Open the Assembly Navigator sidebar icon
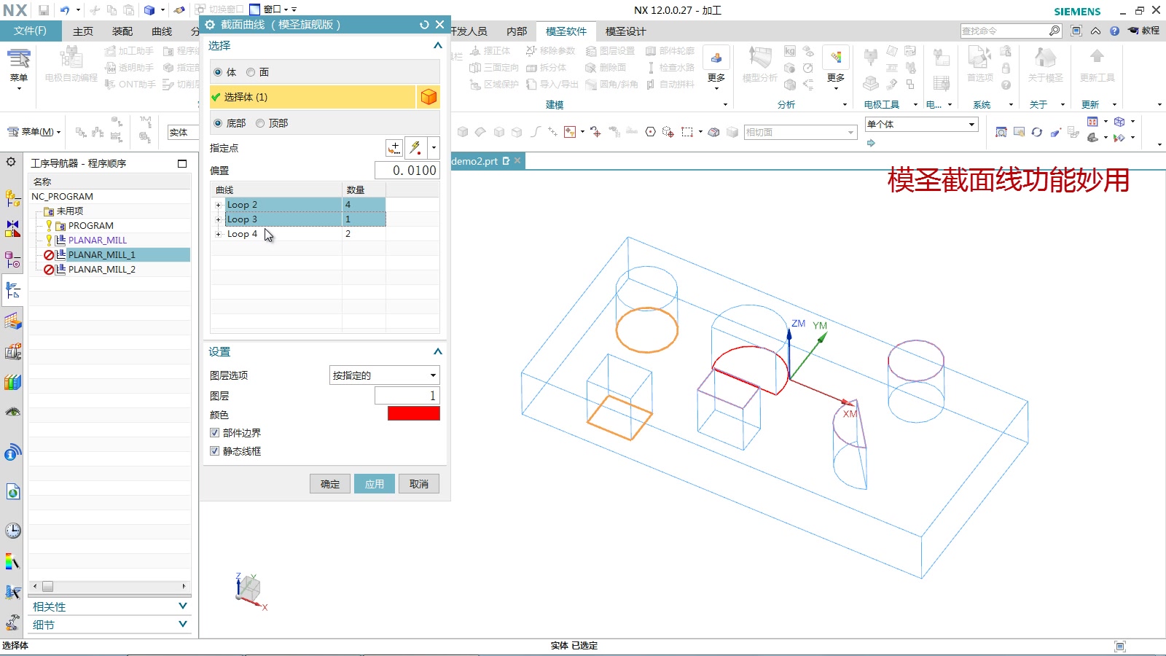Viewport: 1166px width, 656px height. coord(13,198)
